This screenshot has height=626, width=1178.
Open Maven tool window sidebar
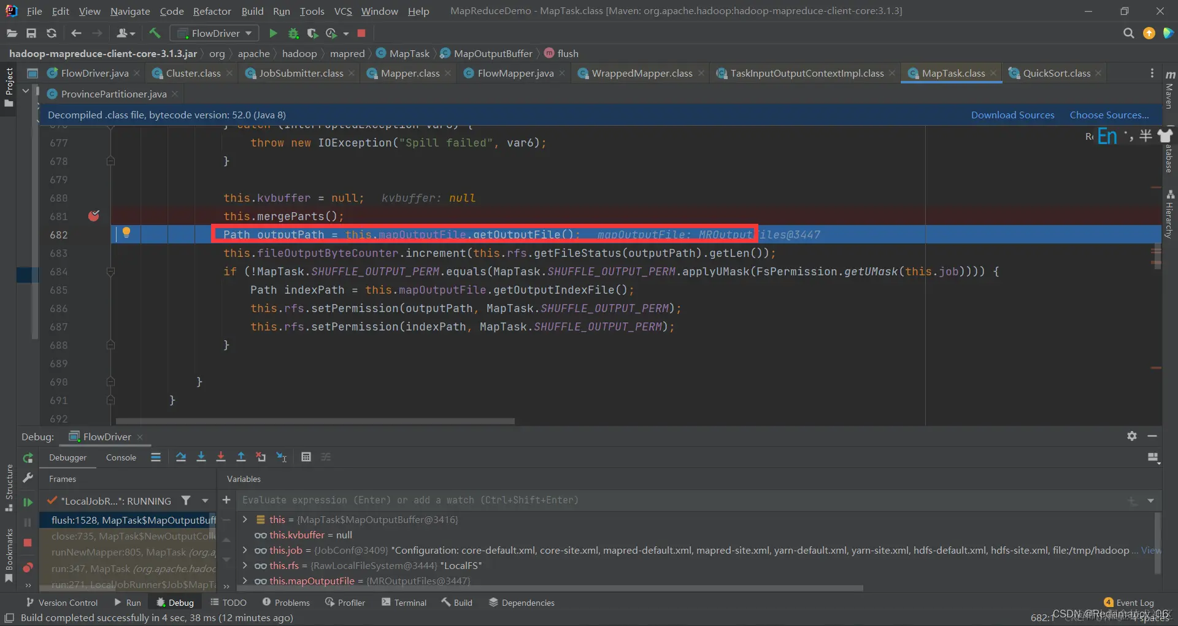[x=1169, y=90]
